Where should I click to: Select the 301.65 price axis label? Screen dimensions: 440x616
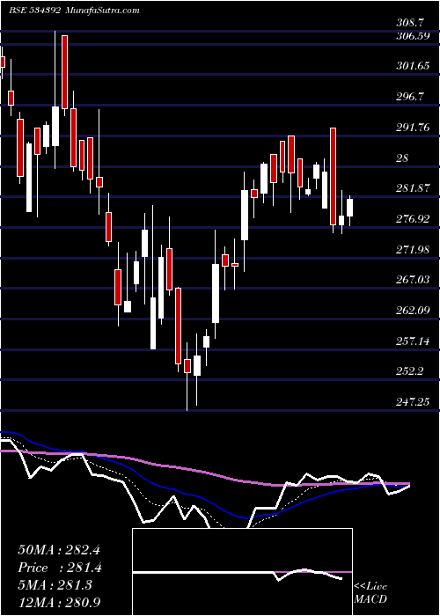pyautogui.click(x=413, y=66)
